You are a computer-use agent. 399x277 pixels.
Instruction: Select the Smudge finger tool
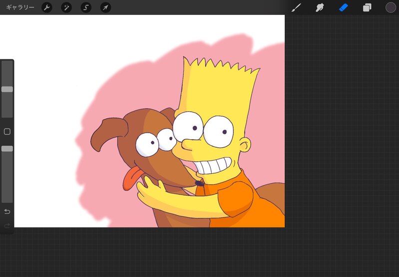tap(320, 7)
